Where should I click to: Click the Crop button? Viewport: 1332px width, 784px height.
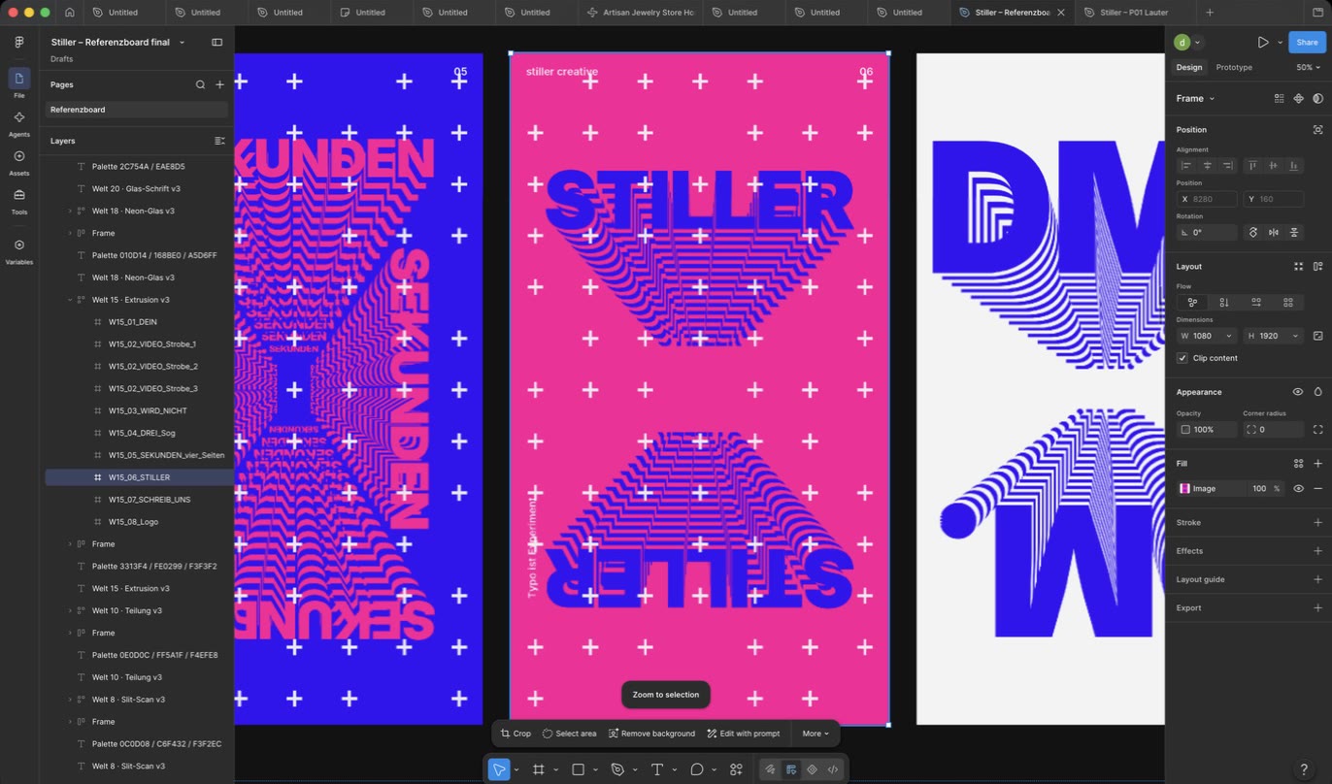tap(516, 734)
